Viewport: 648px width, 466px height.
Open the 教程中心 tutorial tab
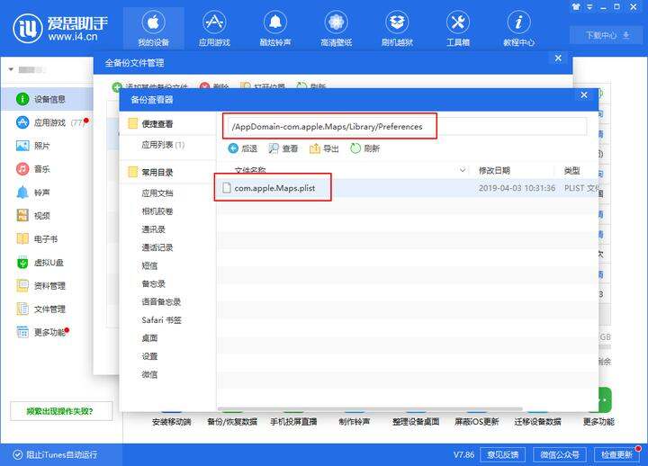[518, 28]
